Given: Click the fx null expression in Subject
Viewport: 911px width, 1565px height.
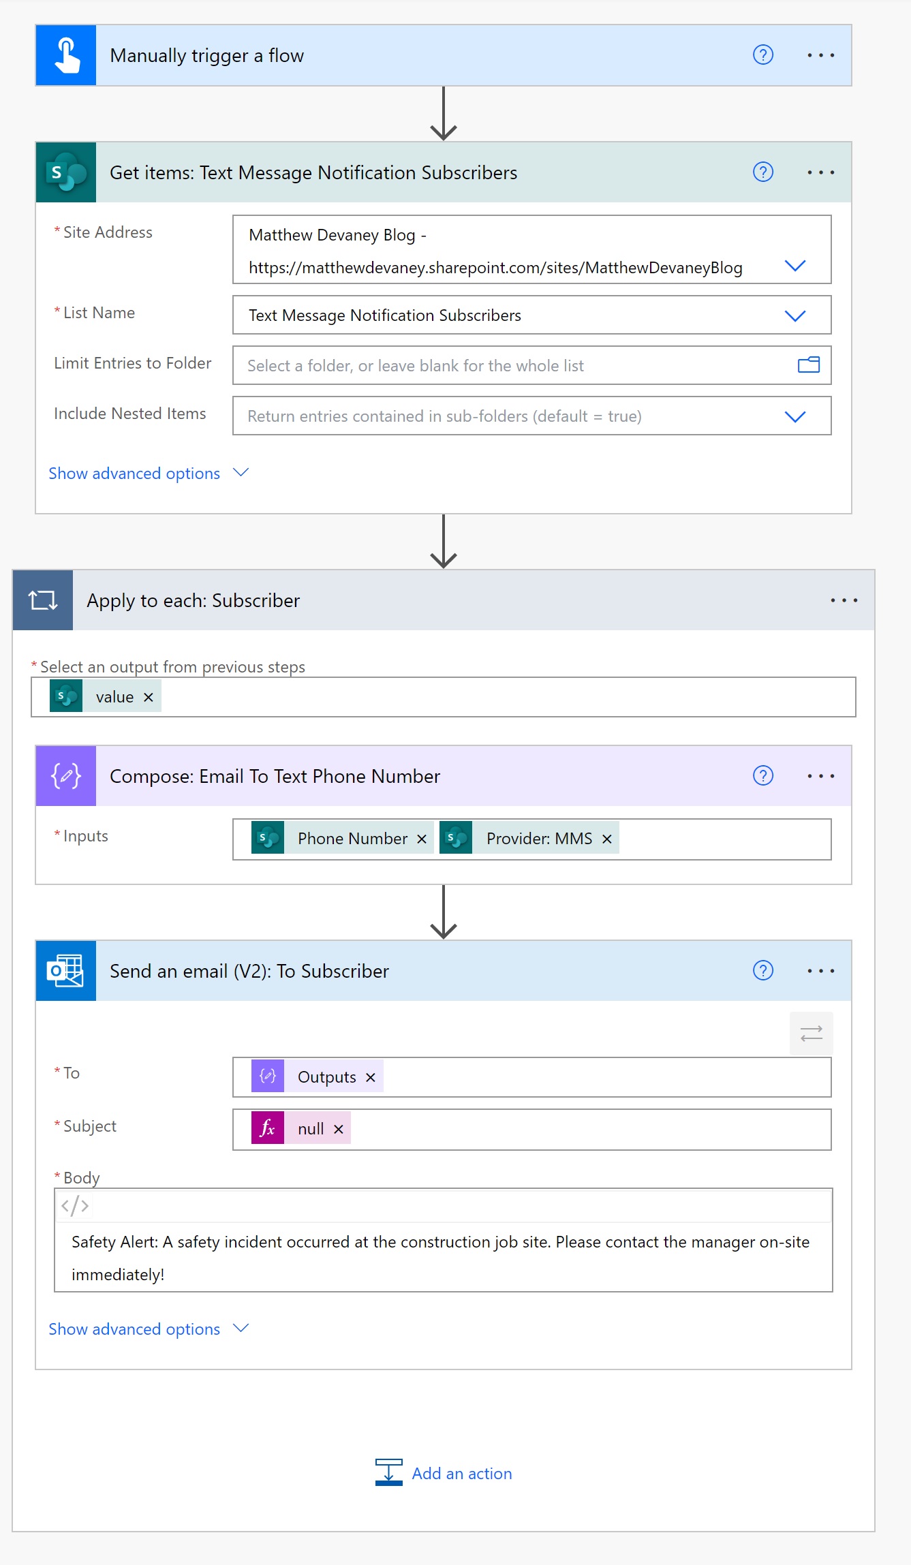Looking at the screenshot, I should 300,1128.
